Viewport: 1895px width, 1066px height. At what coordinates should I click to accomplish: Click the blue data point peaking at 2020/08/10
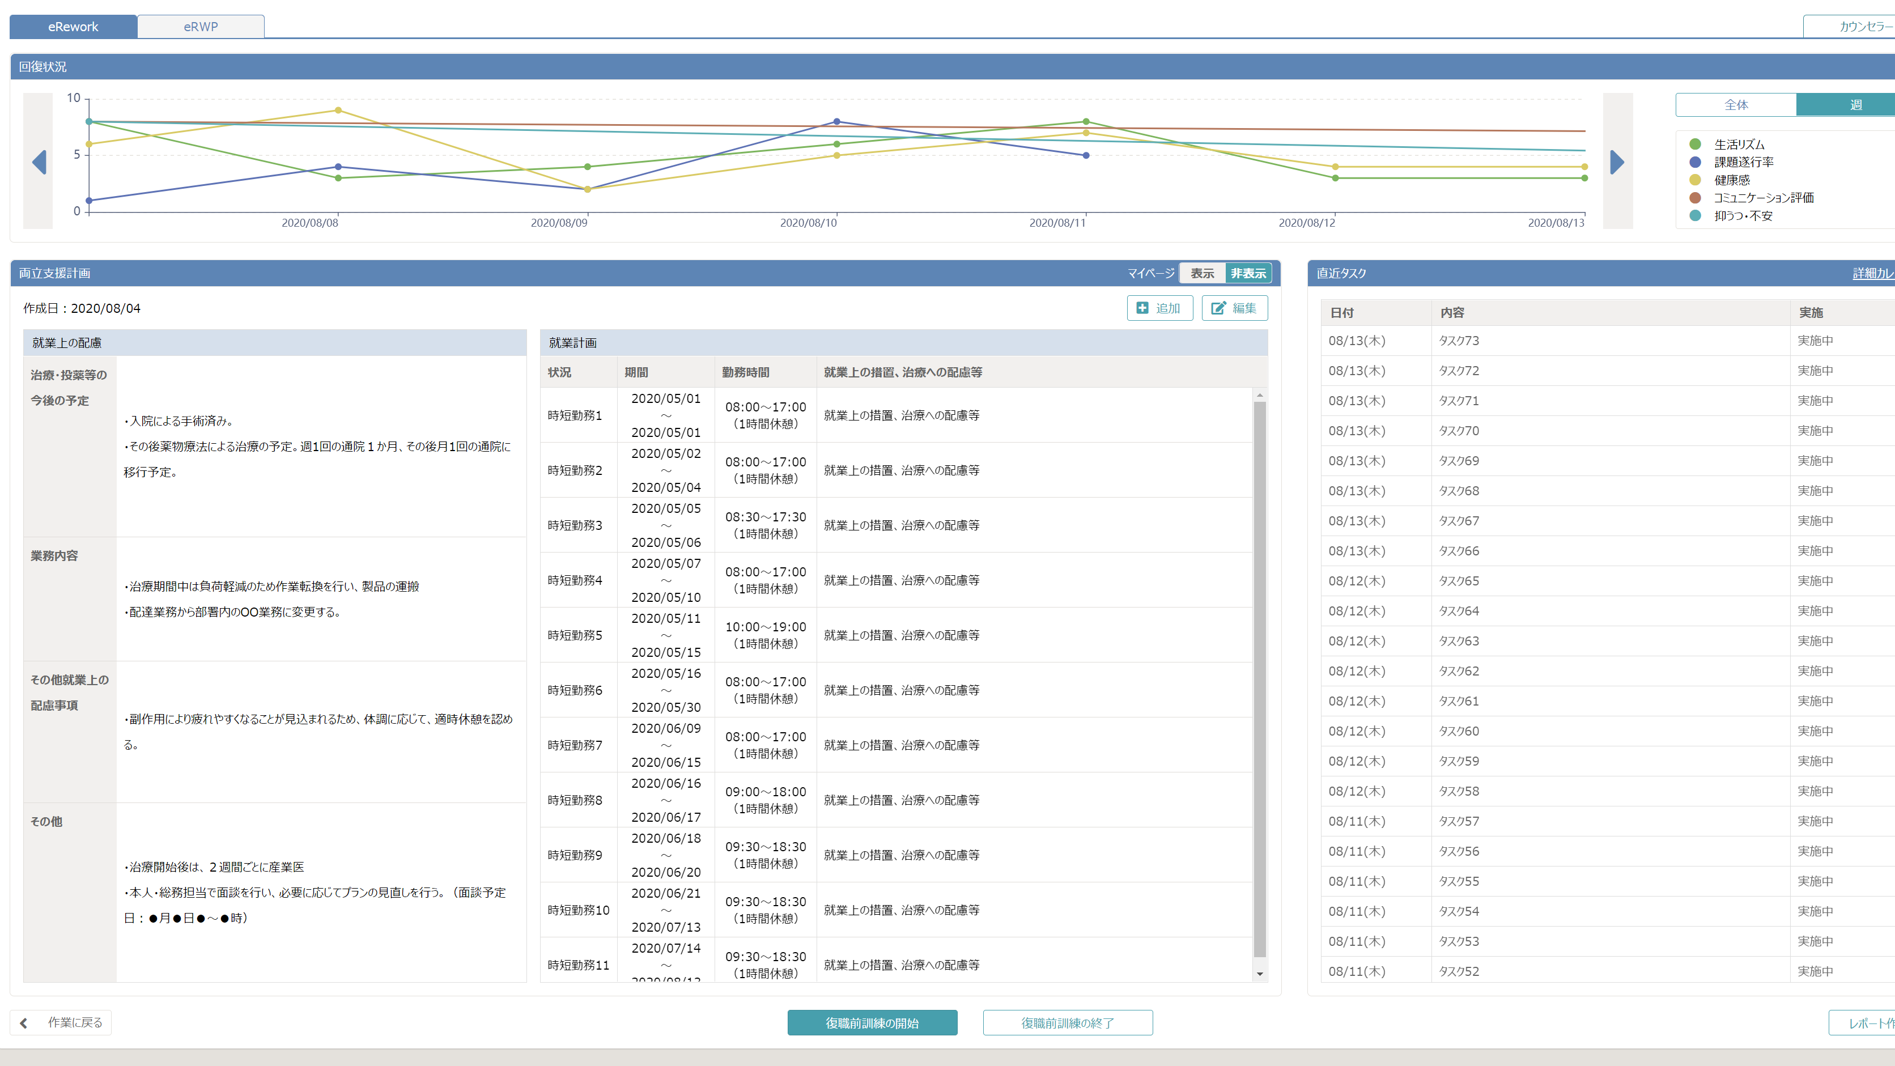(x=836, y=121)
